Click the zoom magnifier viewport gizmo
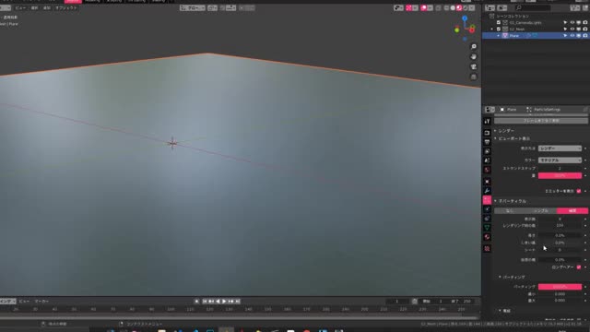 [x=473, y=47]
